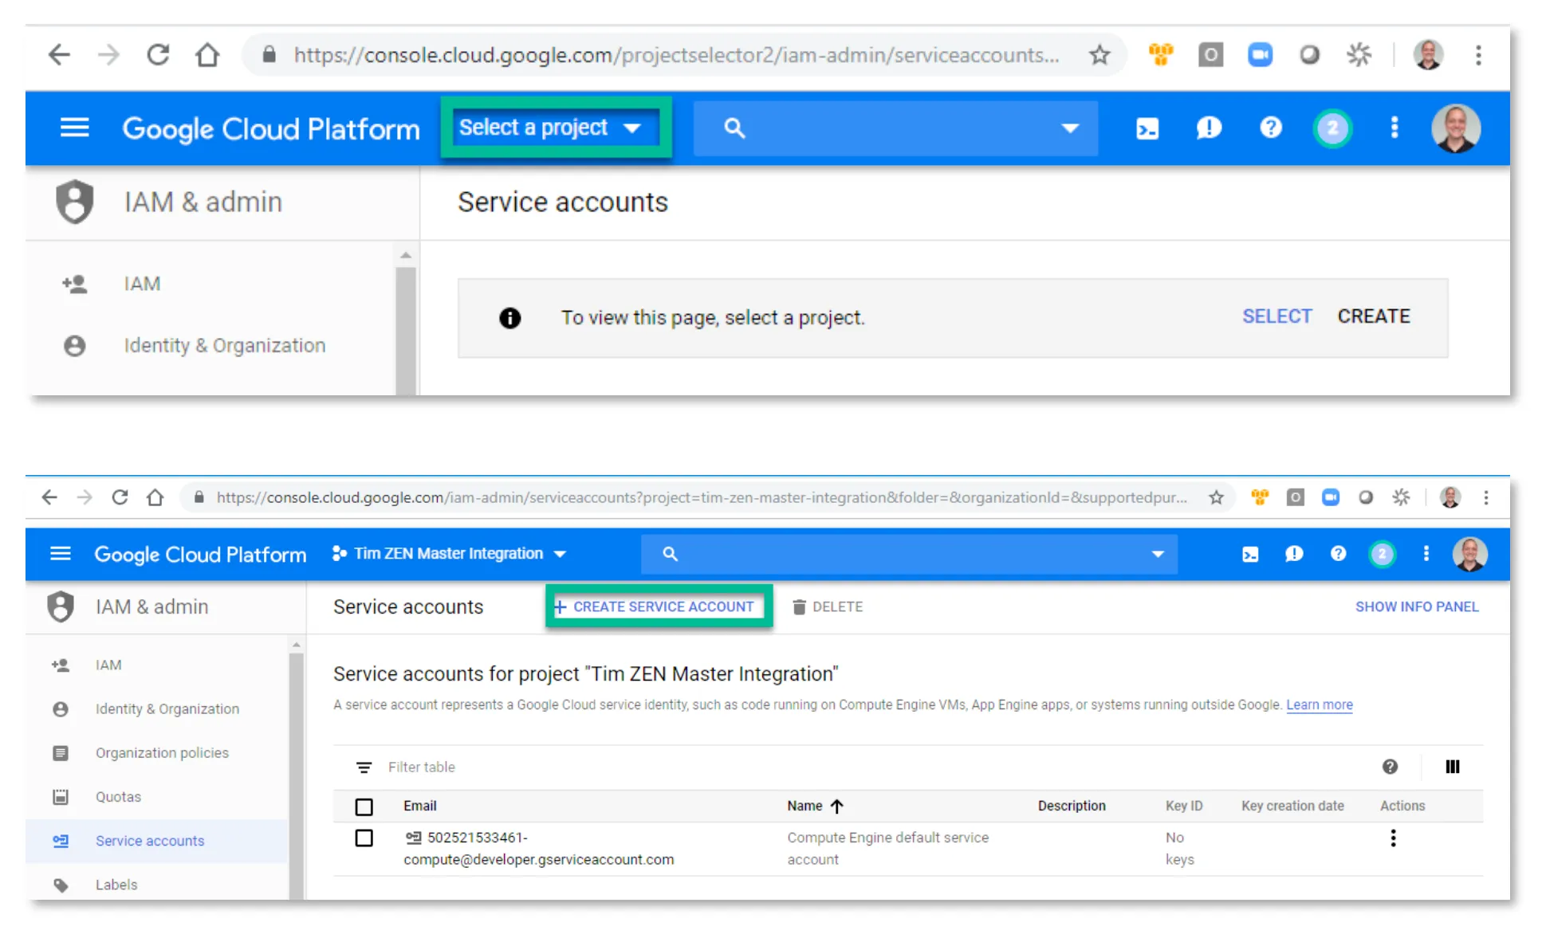The height and width of the screenshot is (942, 1542).
Task: Click the notifications badge in bottom window
Action: pos(1382,554)
